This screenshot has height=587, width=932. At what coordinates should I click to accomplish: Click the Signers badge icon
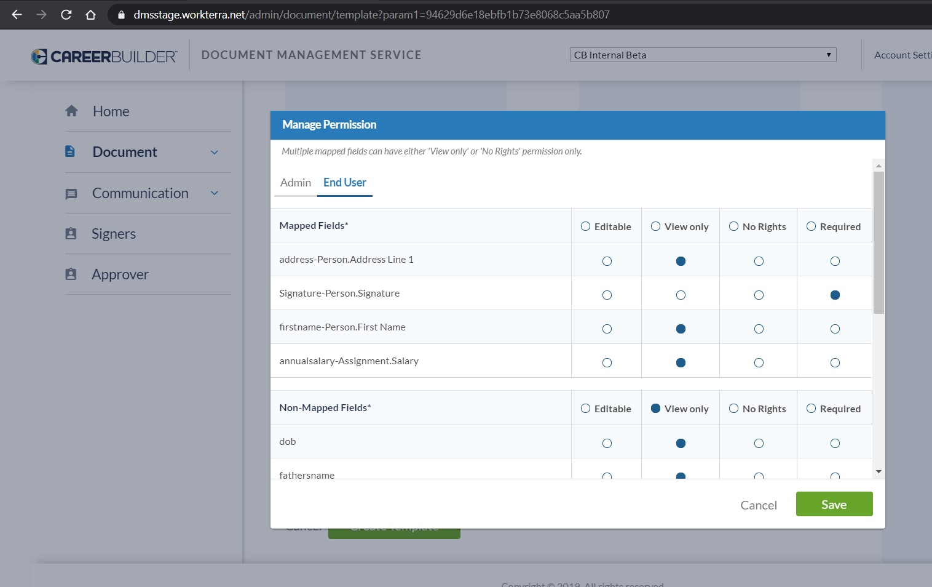pyautogui.click(x=71, y=233)
